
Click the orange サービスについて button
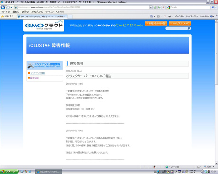(180, 23)
